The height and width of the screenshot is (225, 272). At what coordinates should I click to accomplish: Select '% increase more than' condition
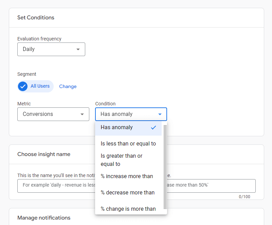(x=127, y=176)
